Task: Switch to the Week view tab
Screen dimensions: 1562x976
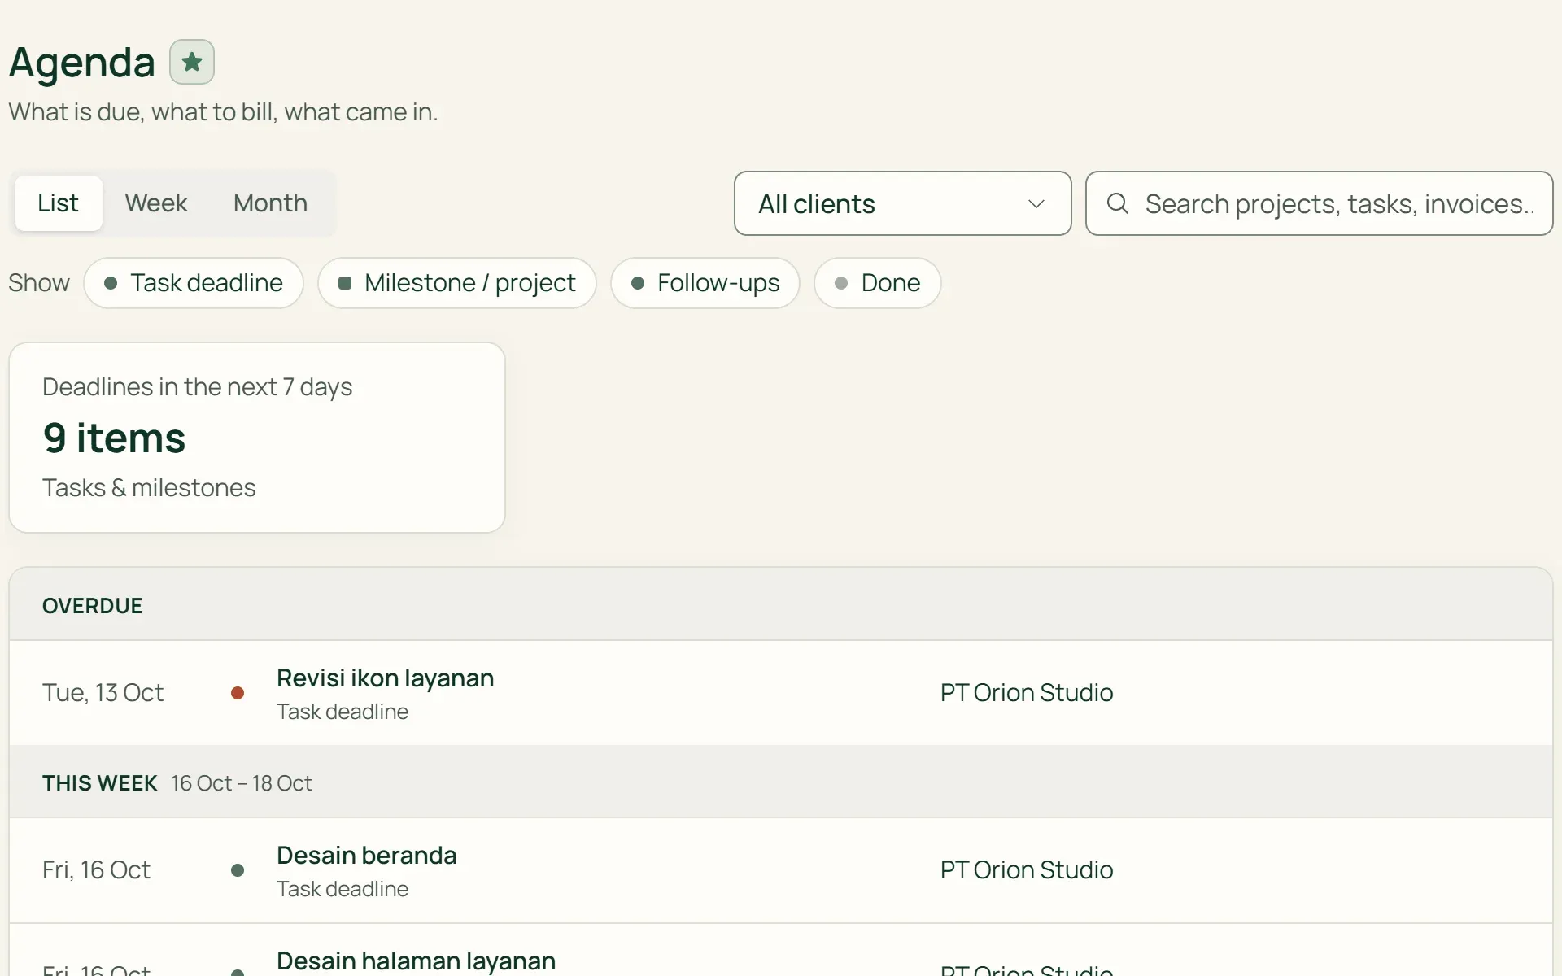Action: click(156, 203)
